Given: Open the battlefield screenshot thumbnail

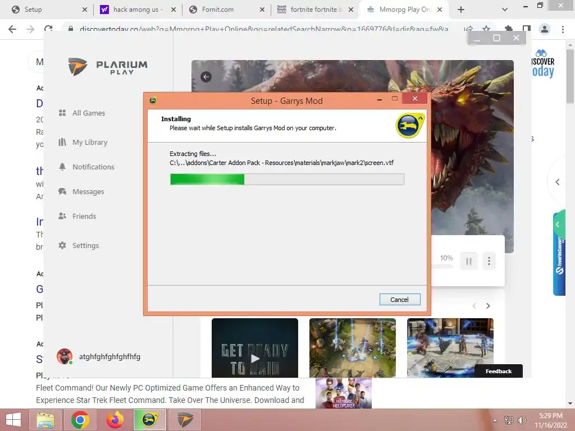Looking at the screenshot, I should (x=353, y=348).
